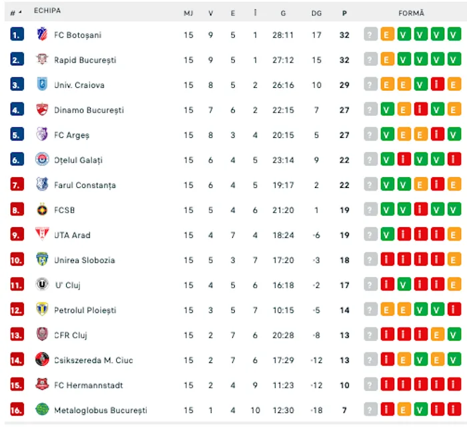Open the Farul Constanța team link
467x429 pixels.
coord(85,185)
